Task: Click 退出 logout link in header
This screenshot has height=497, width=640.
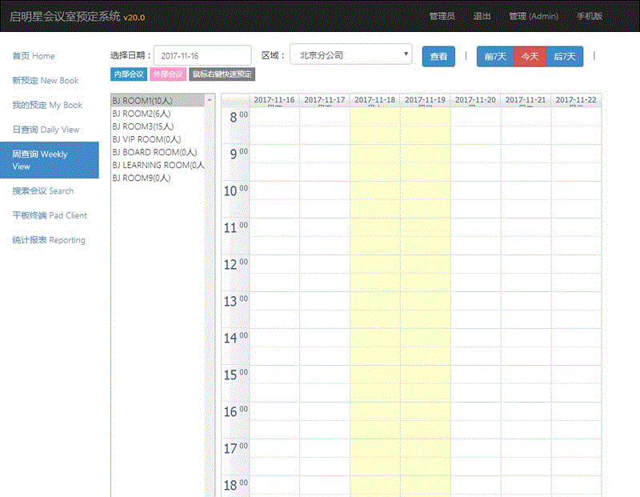Action: click(482, 16)
